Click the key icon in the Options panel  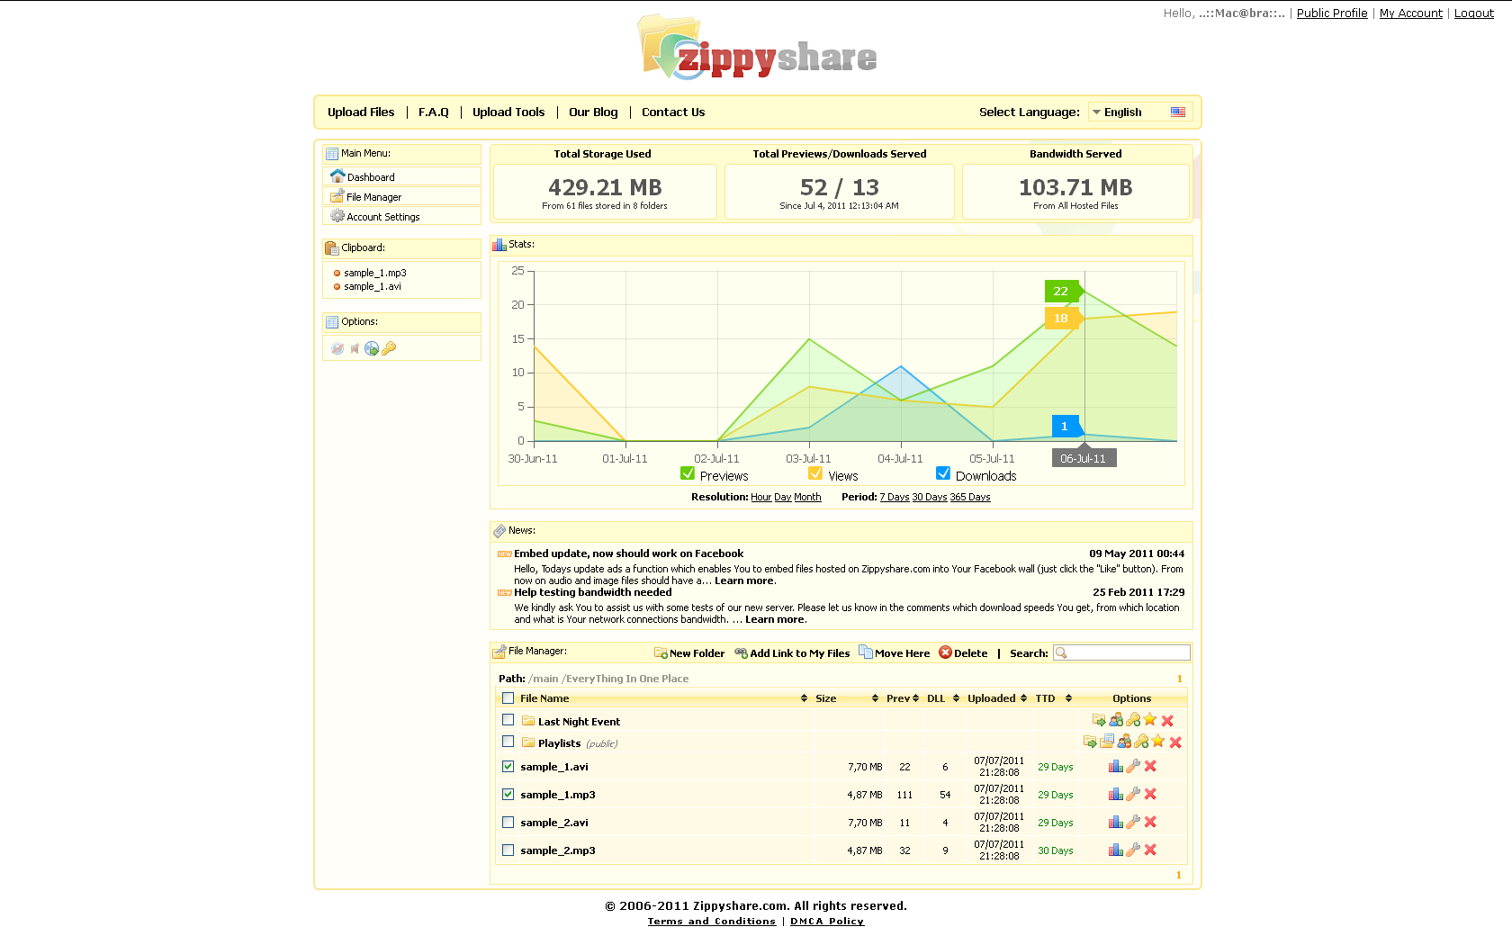pos(389,348)
